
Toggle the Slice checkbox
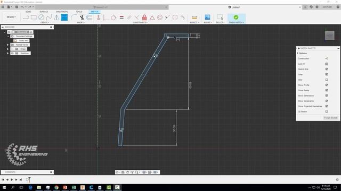click(x=327, y=80)
